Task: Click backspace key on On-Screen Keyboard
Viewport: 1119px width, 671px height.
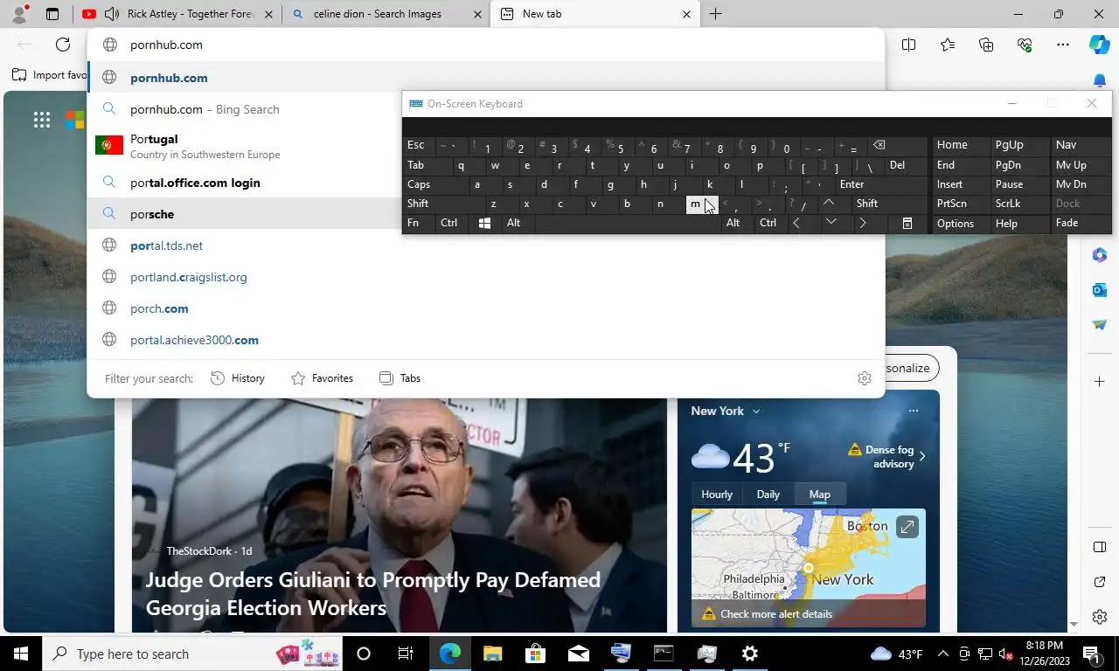Action: (x=879, y=145)
